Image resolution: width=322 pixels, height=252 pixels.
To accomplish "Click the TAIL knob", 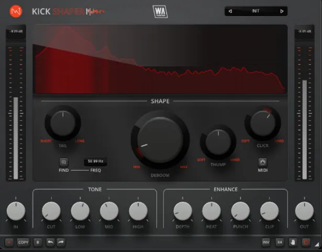I will [x=63, y=123].
